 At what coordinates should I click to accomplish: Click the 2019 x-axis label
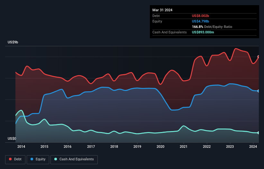coord(137,147)
